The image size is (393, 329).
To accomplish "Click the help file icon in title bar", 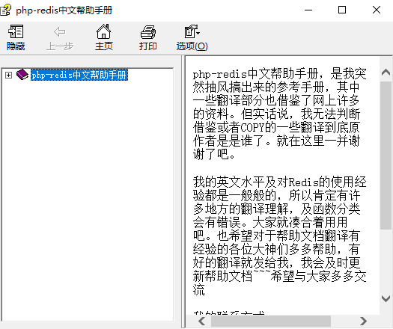I will [x=5, y=10].
